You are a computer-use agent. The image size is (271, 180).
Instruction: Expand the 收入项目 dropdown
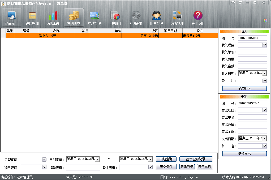pyautogui.click(x=264, y=45)
